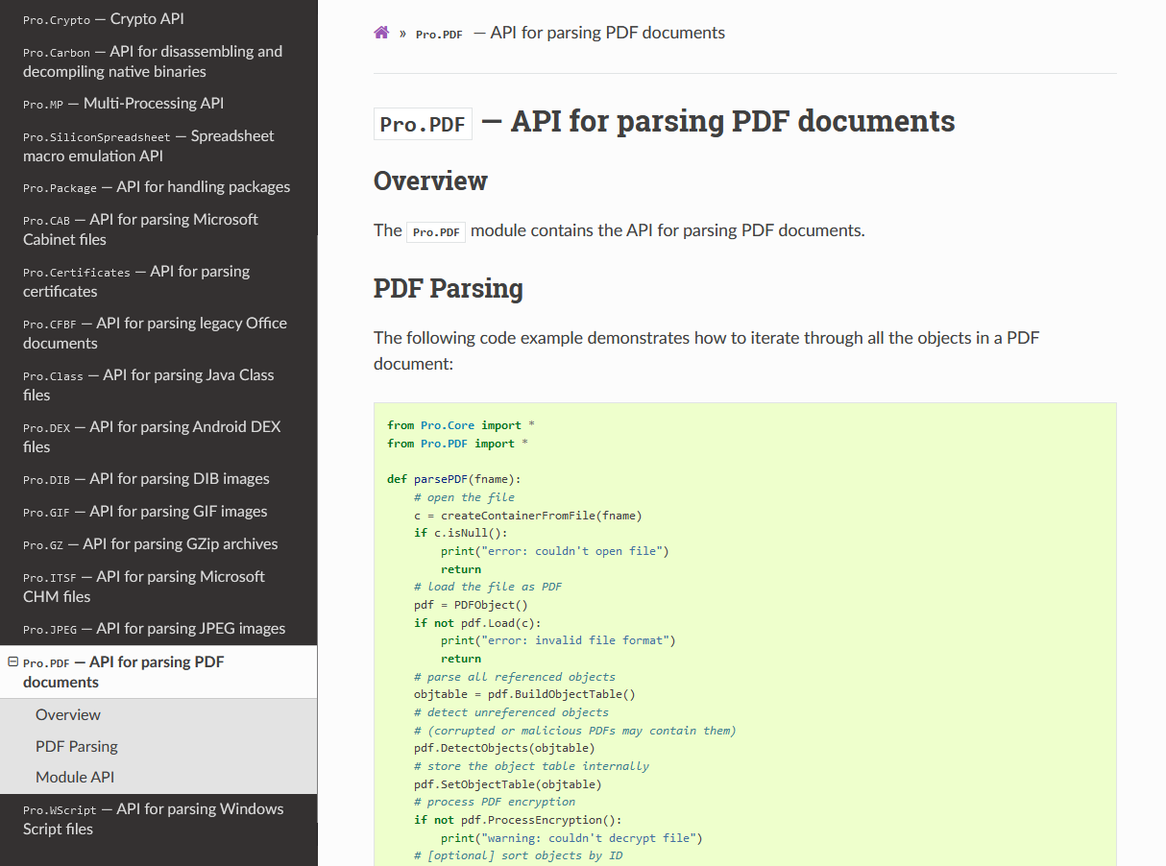Viewport: 1166px width, 866px height.
Task: Click the home icon in breadcrumbs
Action: tap(381, 33)
